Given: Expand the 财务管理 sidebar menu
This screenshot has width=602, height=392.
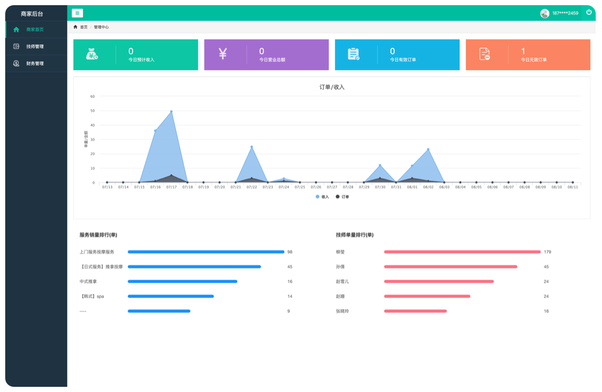Looking at the screenshot, I should (35, 64).
